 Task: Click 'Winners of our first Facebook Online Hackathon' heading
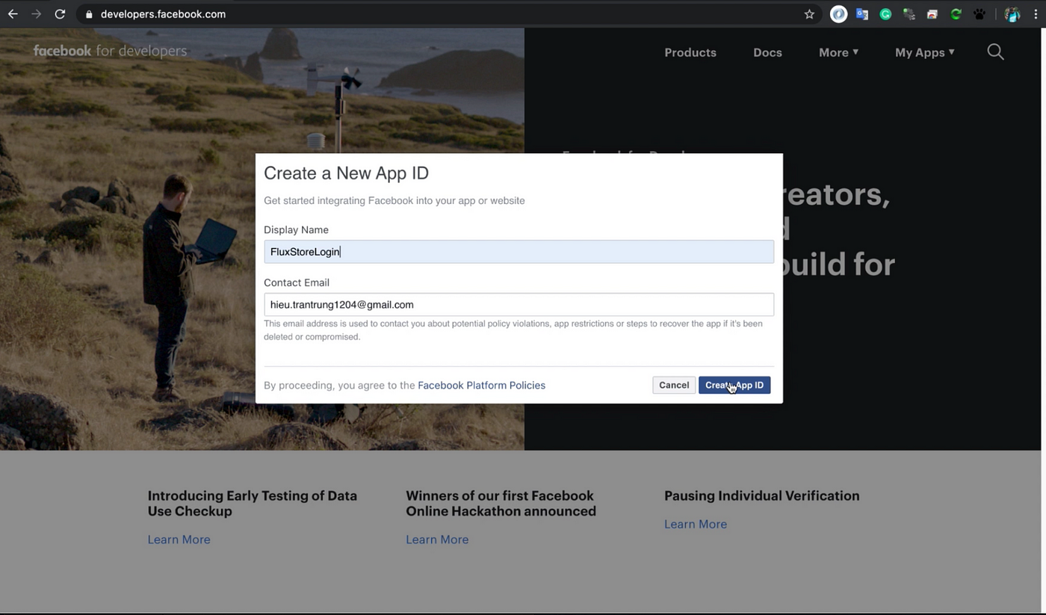pos(501,504)
